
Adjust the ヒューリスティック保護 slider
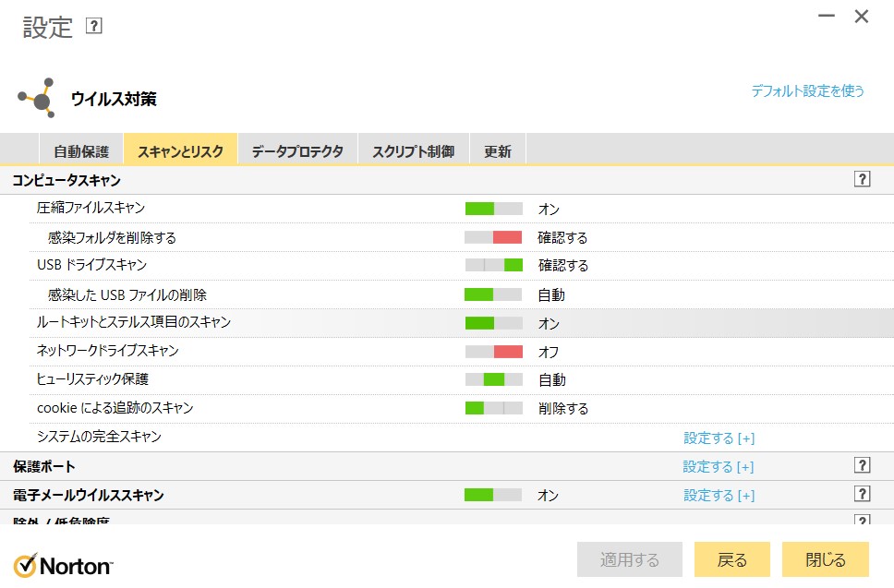(x=495, y=378)
